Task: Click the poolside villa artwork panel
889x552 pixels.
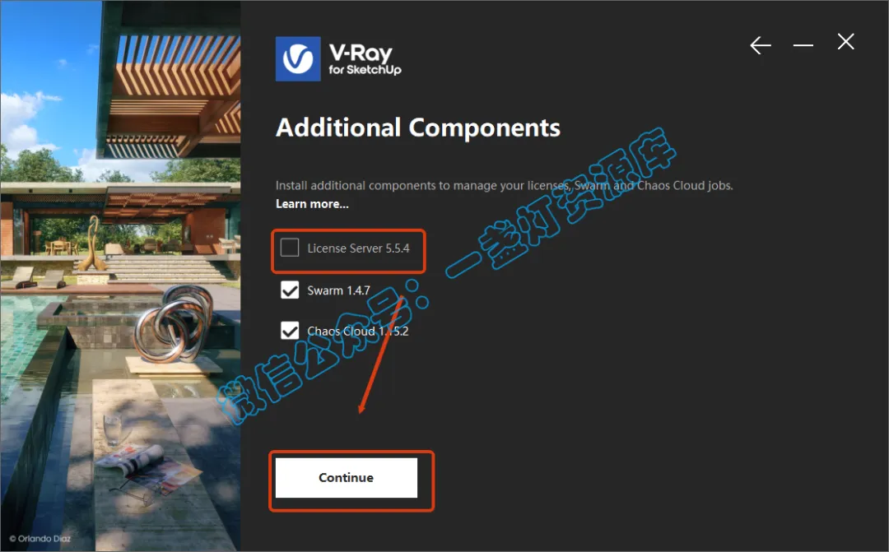Action: tap(120, 276)
